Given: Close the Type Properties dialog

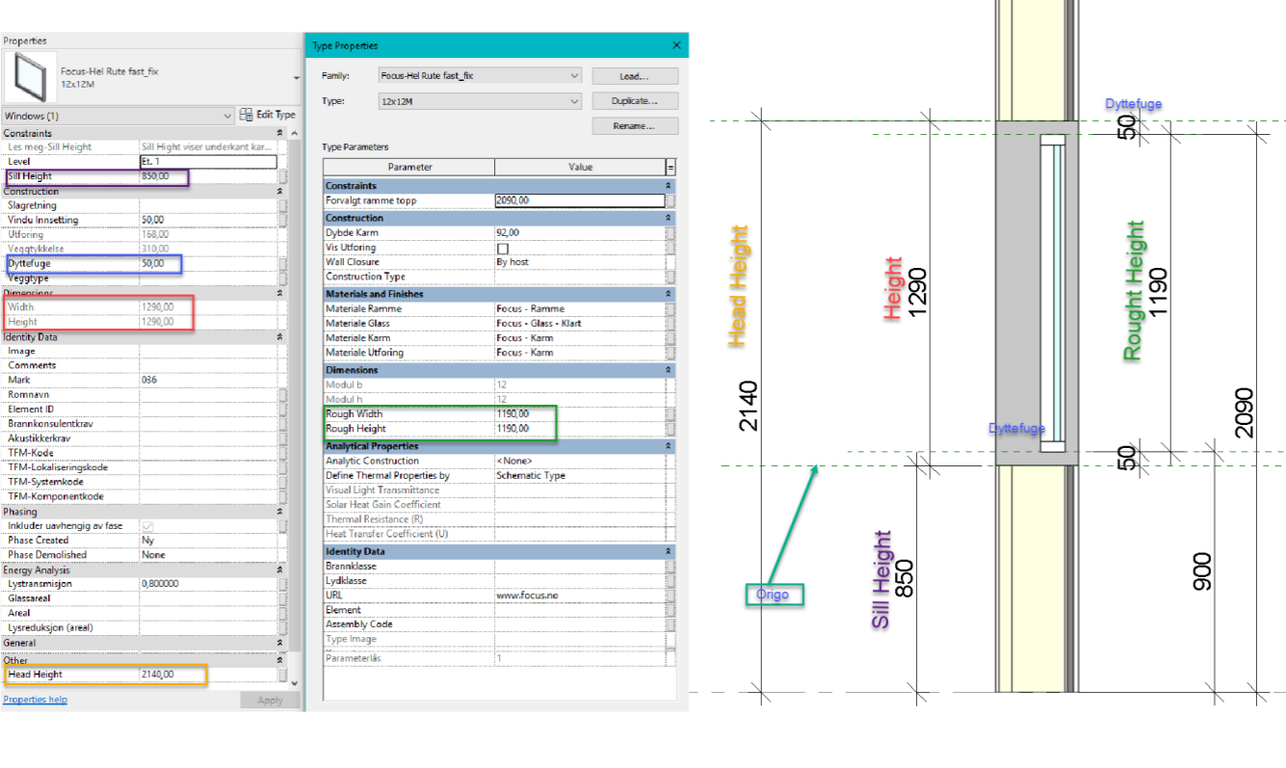Looking at the screenshot, I should (676, 45).
